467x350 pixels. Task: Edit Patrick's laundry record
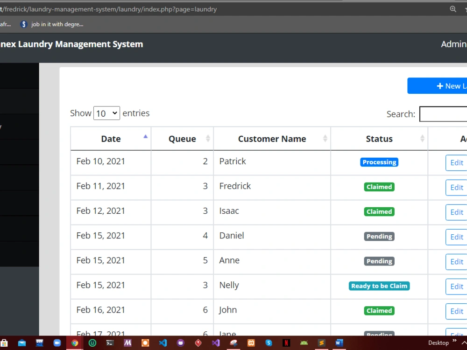click(x=457, y=163)
